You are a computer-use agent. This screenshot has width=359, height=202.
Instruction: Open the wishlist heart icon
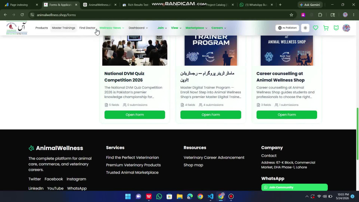coord(316,28)
